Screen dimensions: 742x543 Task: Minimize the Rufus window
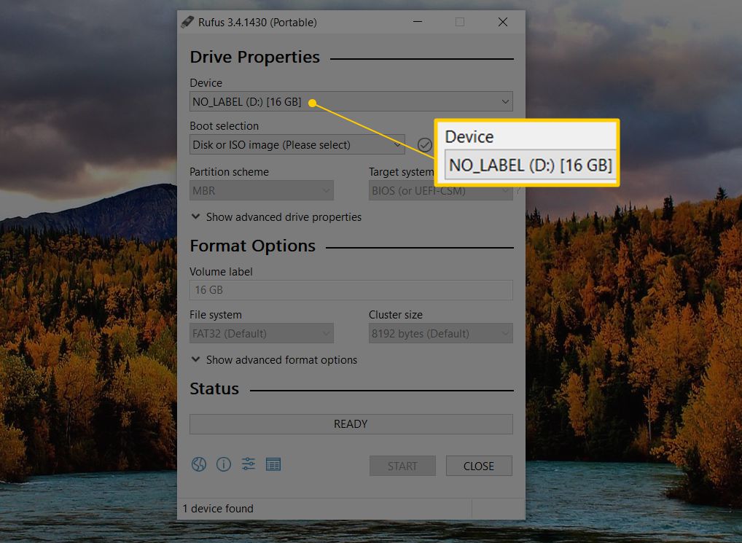(x=416, y=22)
